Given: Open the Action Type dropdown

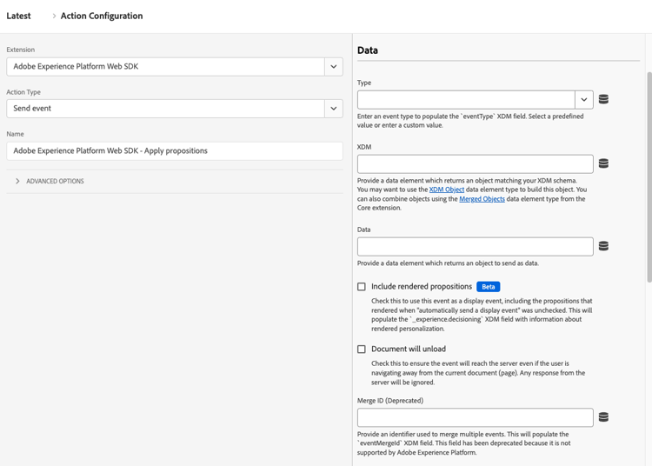Looking at the screenshot, I should click(333, 109).
